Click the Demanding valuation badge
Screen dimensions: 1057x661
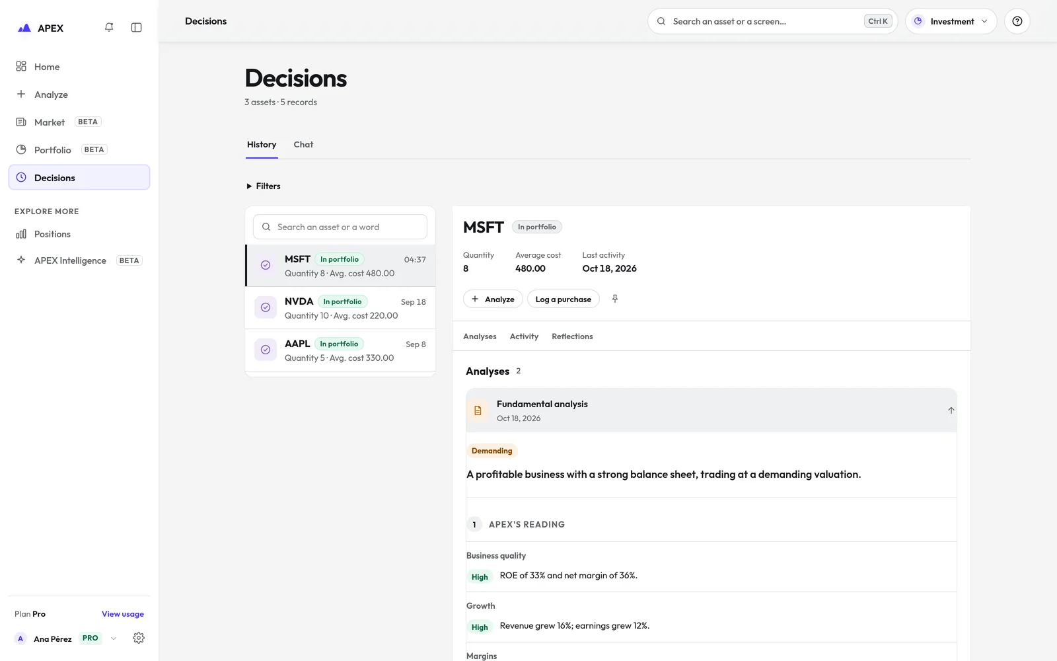(492, 451)
